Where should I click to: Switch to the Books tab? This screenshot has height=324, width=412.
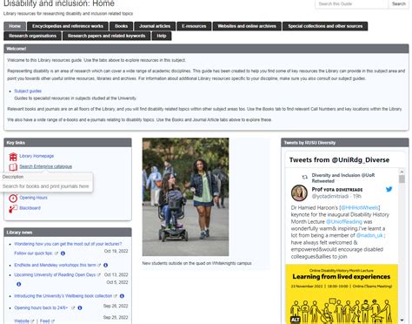click(x=121, y=26)
